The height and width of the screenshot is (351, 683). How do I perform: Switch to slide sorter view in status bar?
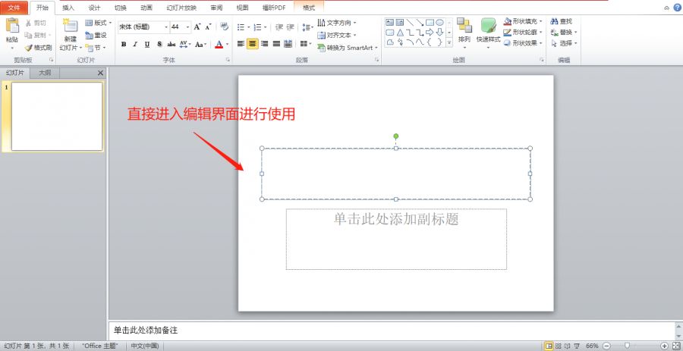[558, 346]
